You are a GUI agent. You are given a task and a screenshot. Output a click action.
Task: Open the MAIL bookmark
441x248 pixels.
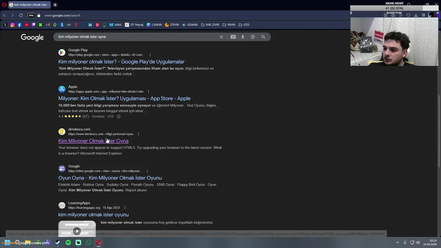[116, 25]
